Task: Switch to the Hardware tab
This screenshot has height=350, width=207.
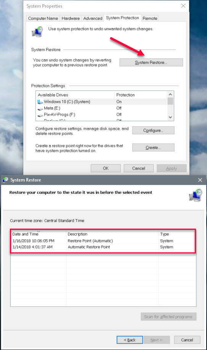Action: click(x=71, y=18)
